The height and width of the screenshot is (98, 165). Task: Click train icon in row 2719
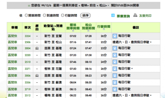(115, 89)
